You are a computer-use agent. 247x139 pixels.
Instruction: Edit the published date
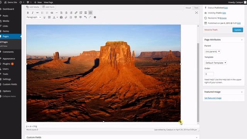point(239,23)
